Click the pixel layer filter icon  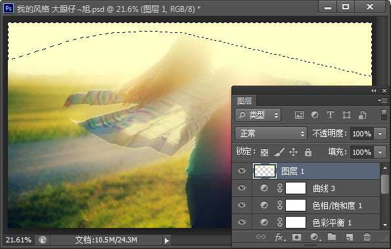[x=299, y=115]
